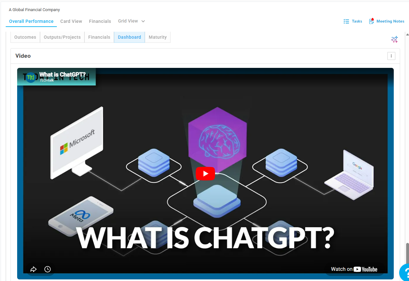Open the Meeting Notes icon

372,21
